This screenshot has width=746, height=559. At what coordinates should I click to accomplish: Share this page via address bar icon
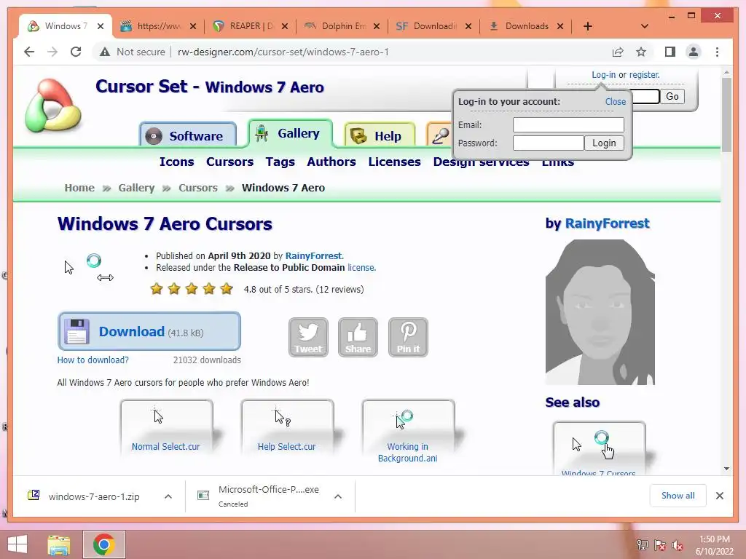pos(618,52)
